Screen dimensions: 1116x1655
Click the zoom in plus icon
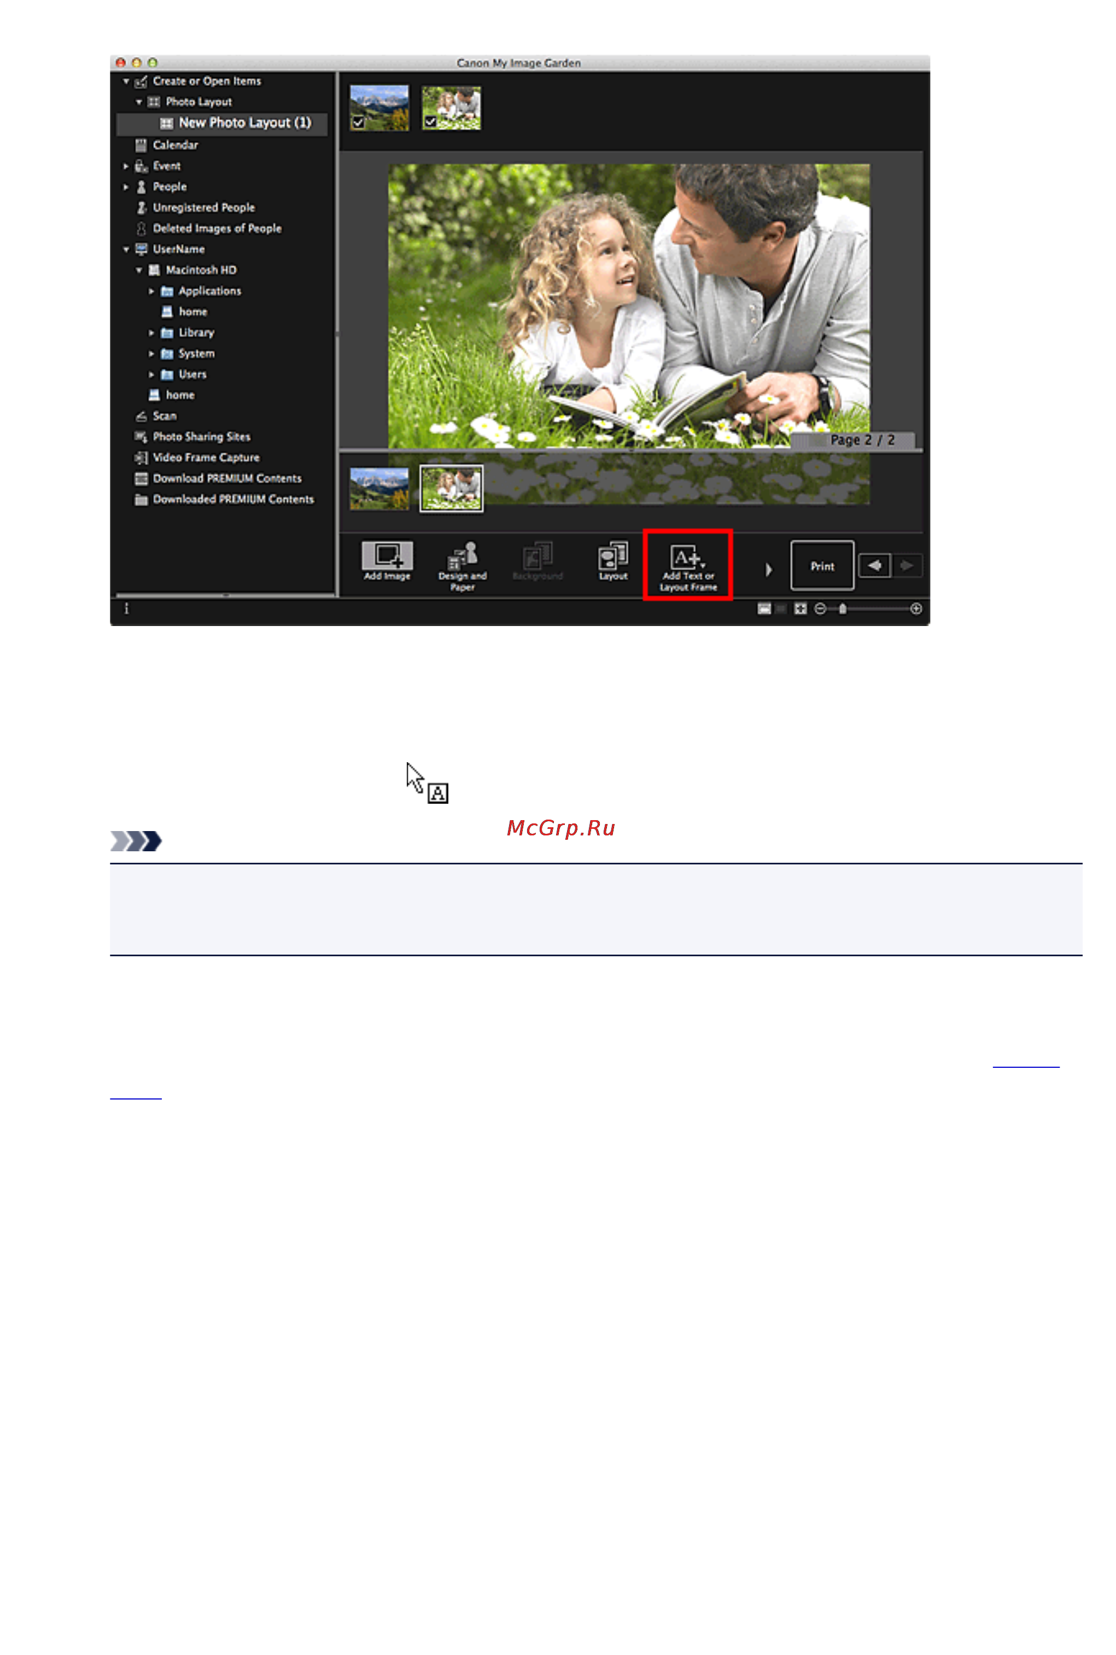pyautogui.click(x=916, y=609)
